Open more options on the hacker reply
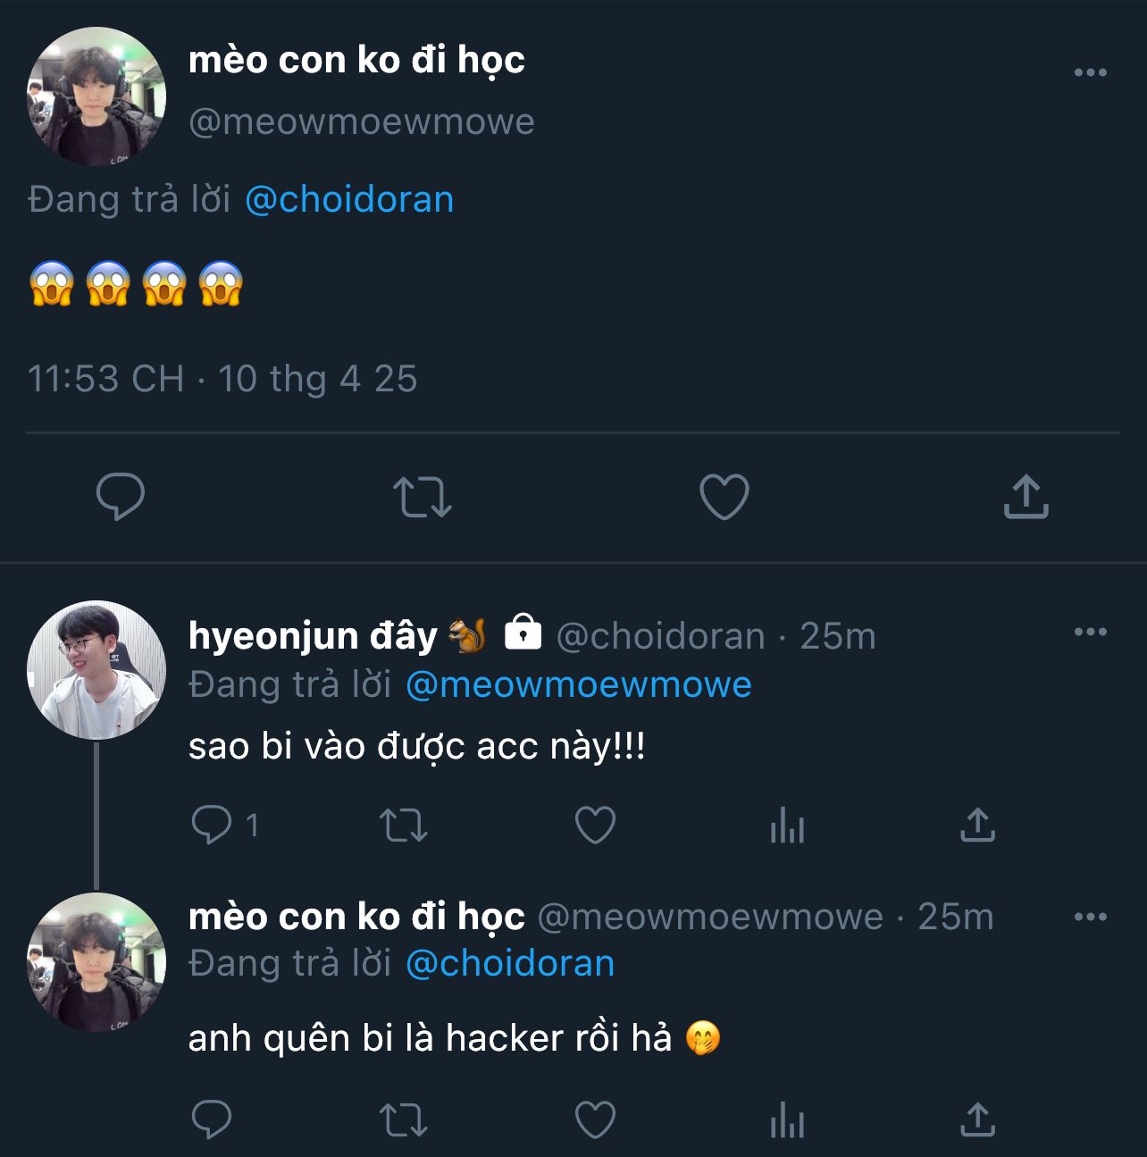The height and width of the screenshot is (1157, 1147). [1090, 917]
